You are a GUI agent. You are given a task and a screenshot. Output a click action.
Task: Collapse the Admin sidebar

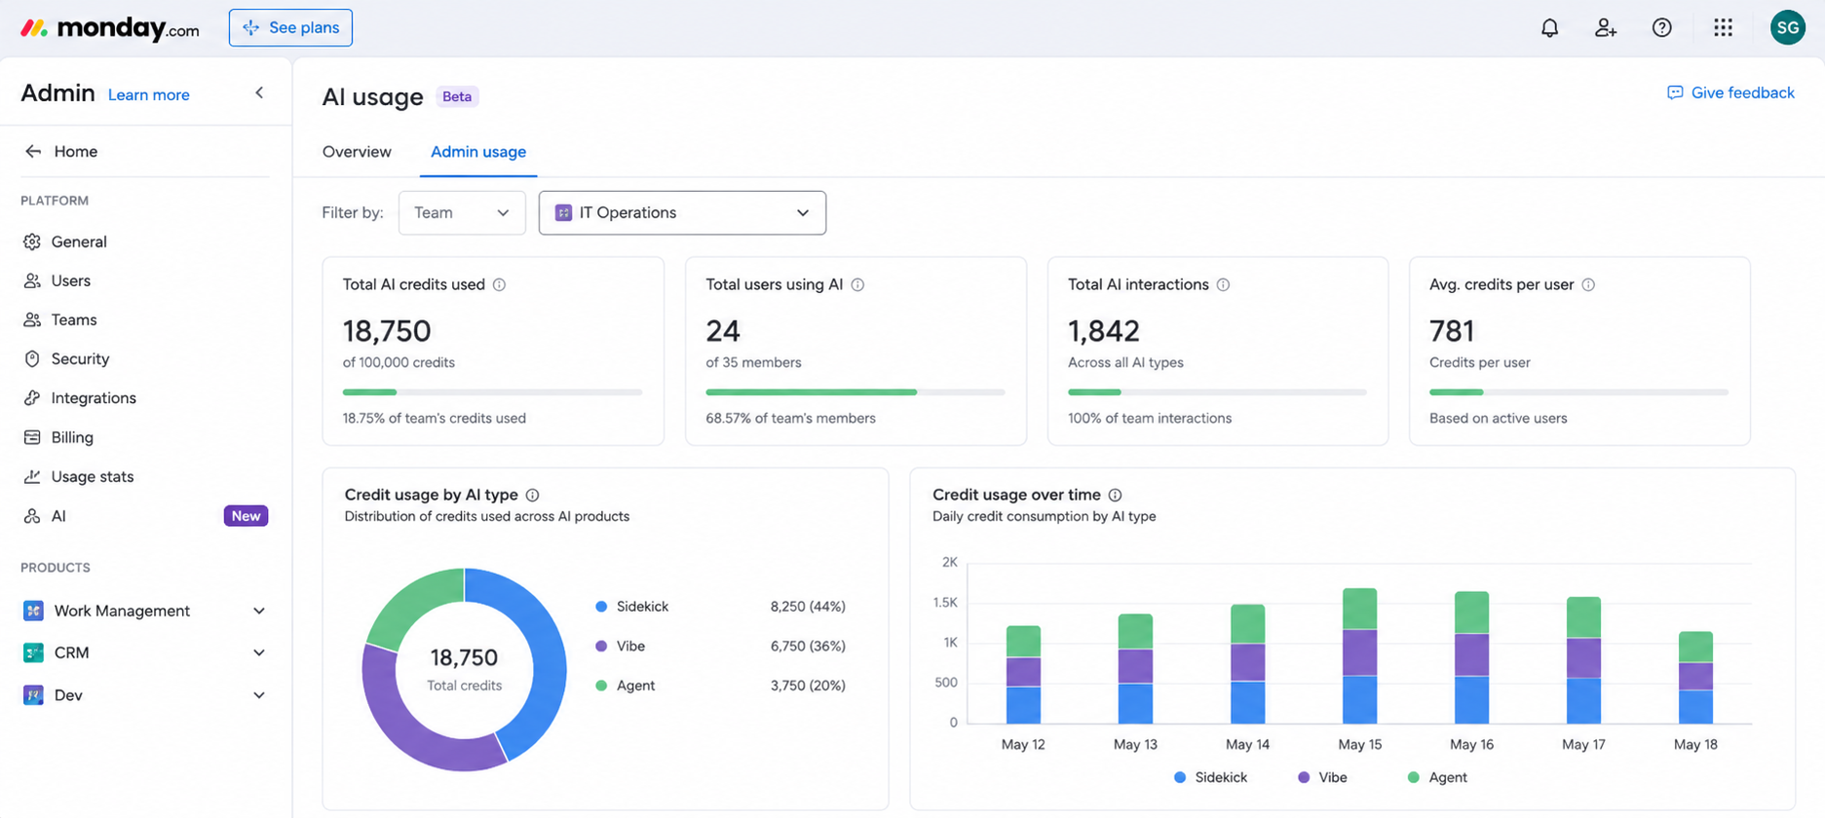point(259,93)
